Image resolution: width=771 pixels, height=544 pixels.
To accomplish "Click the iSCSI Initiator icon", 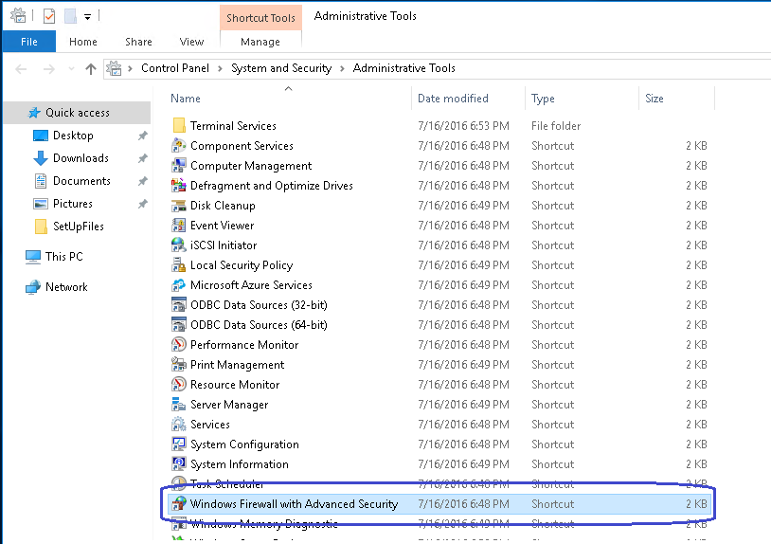I will click(178, 245).
